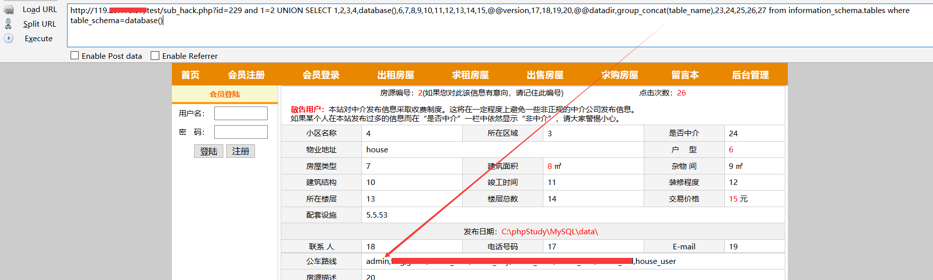Viewport: 933px width, 280px height.
Task: Click the 小区名称 label cell
Action: pyautogui.click(x=322, y=133)
